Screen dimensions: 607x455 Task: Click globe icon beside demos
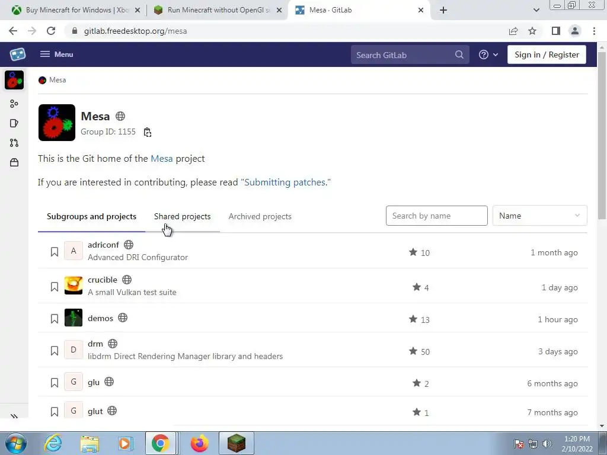click(x=123, y=318)
